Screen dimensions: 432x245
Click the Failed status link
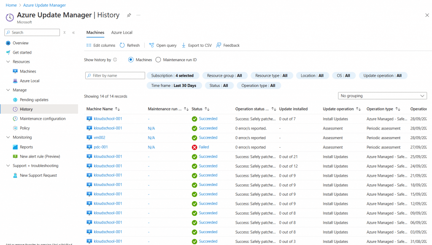click(x=204, y=147)
